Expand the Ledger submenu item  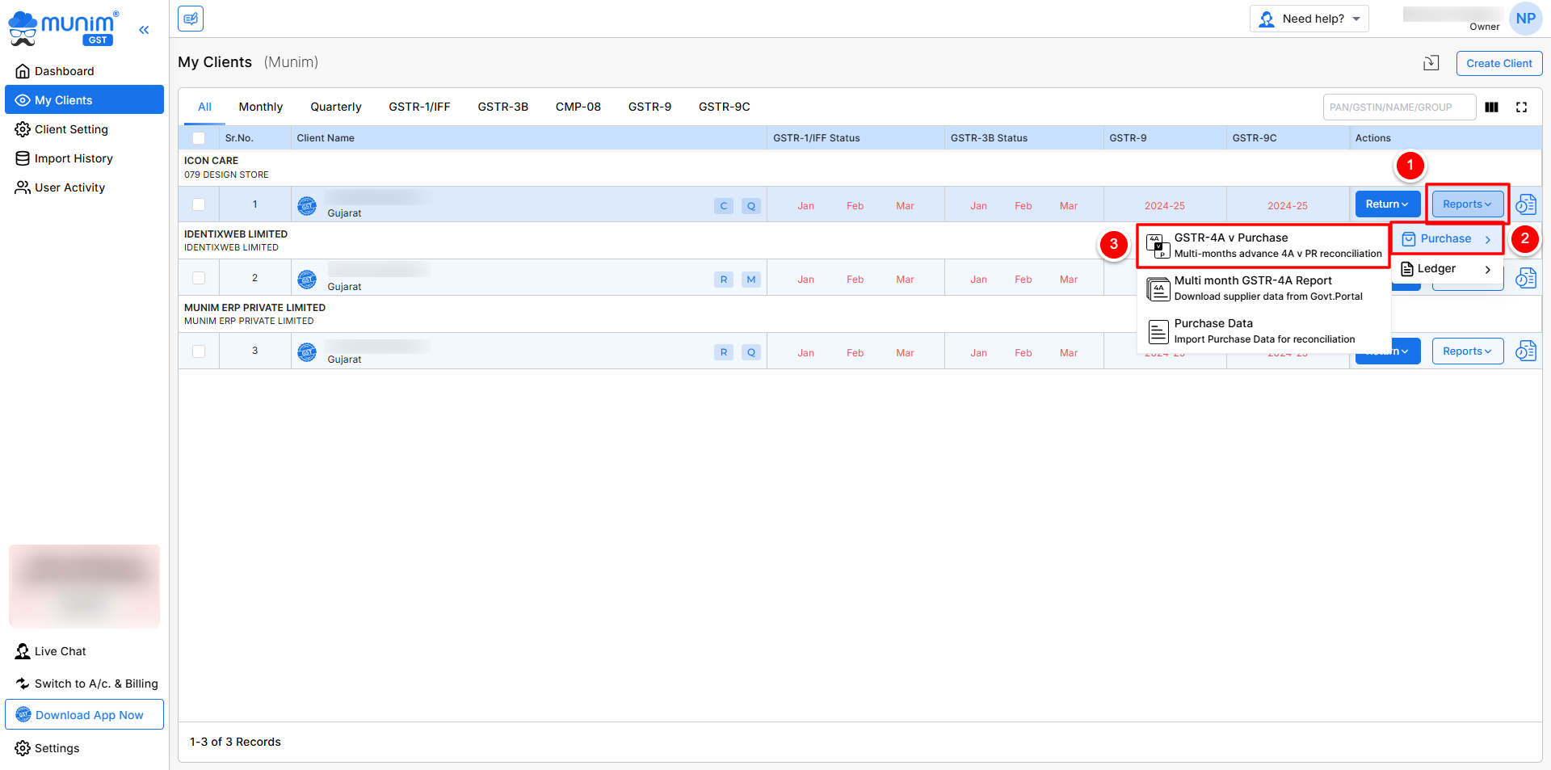click(x=1446, y=269)
